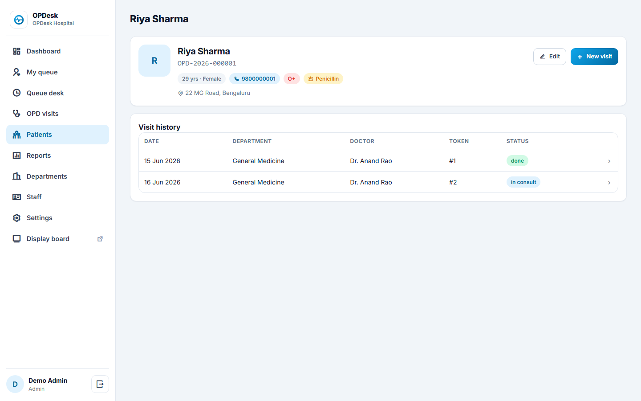Click the allergy icon on Penicillin badge
The image size is (641, 401).
(311, 79)
